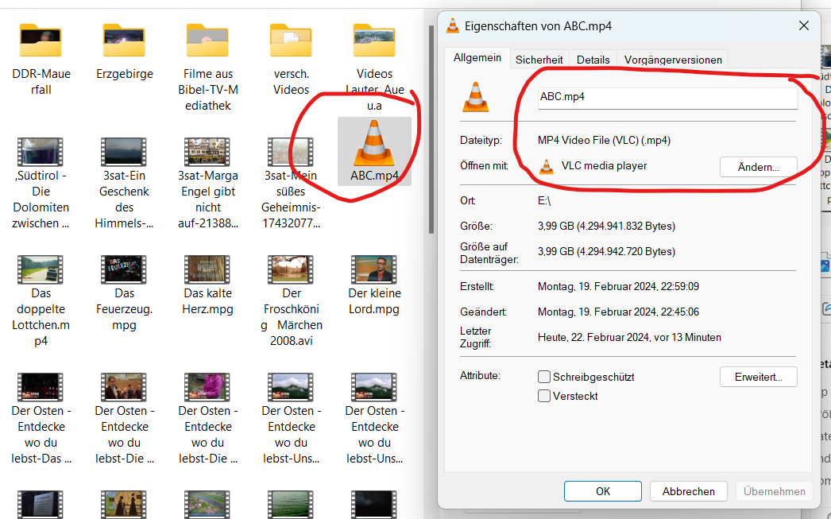This screenshot has height=519, width=831.
Task: Open the Erzgebirge folder icon
Action: point(124,39)
